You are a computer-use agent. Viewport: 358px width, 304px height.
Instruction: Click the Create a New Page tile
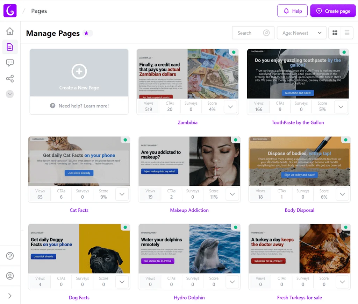coord(79,73)
